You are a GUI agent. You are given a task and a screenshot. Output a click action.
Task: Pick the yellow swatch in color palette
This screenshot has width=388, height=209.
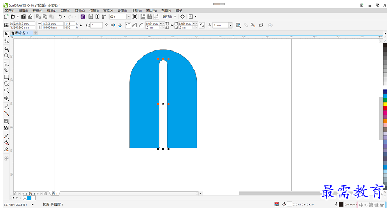[x=385, y=104]
